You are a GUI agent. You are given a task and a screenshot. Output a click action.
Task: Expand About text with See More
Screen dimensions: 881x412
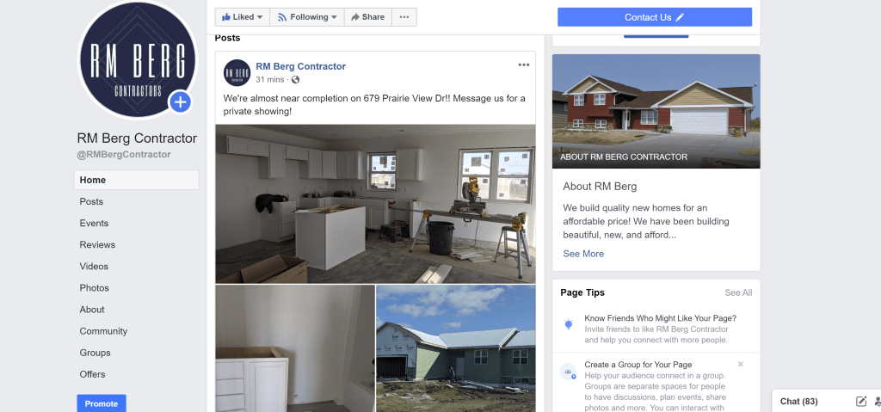pyautogui.click(x=583, y=254)
